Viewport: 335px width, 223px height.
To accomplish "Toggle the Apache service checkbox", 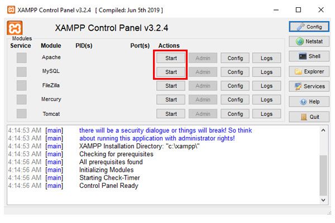I will coord(22,58).
